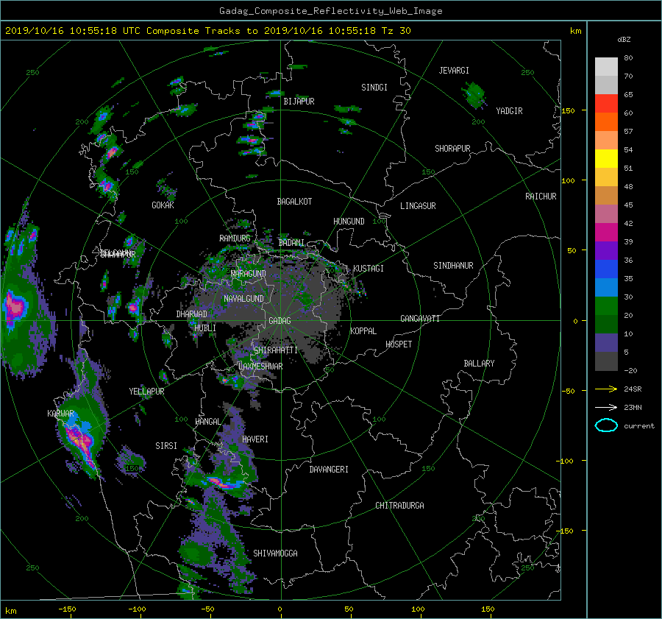Click the RAICHUR city label
Screen dimensions: 662x619
541,197
